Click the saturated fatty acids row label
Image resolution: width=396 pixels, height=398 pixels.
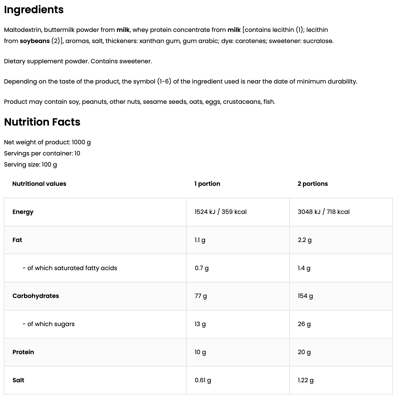(x=70, y=268)
